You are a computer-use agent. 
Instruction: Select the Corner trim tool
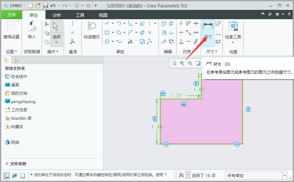(x=171, y=32)
